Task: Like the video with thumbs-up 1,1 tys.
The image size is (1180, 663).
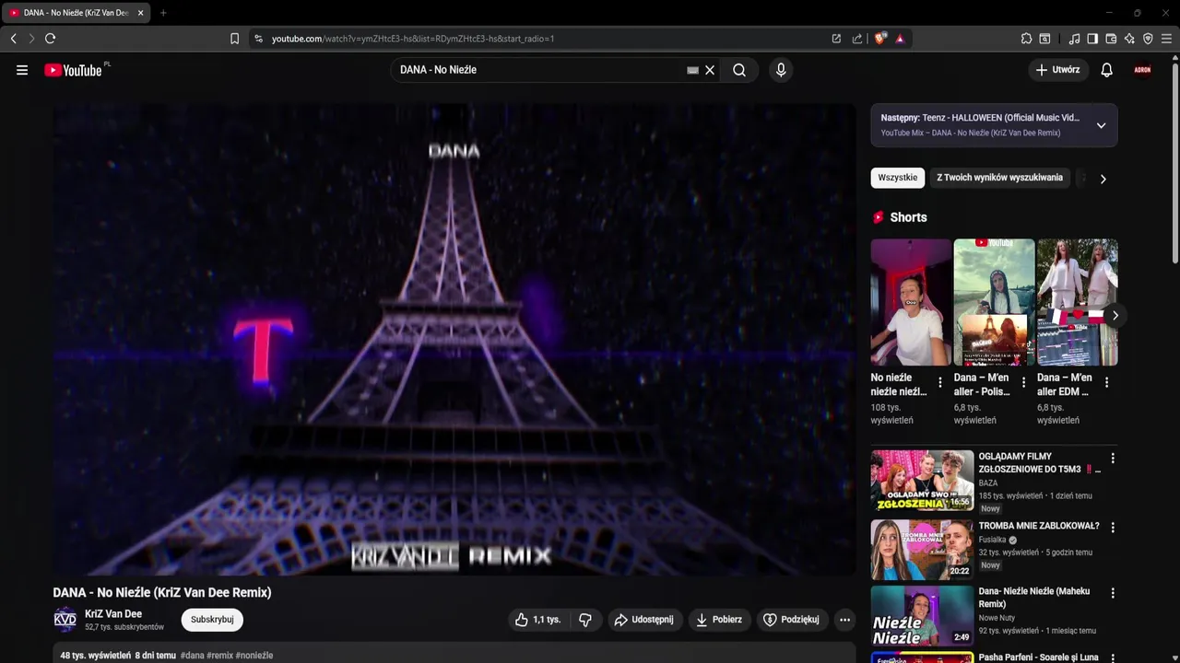Action: (538, 620)
